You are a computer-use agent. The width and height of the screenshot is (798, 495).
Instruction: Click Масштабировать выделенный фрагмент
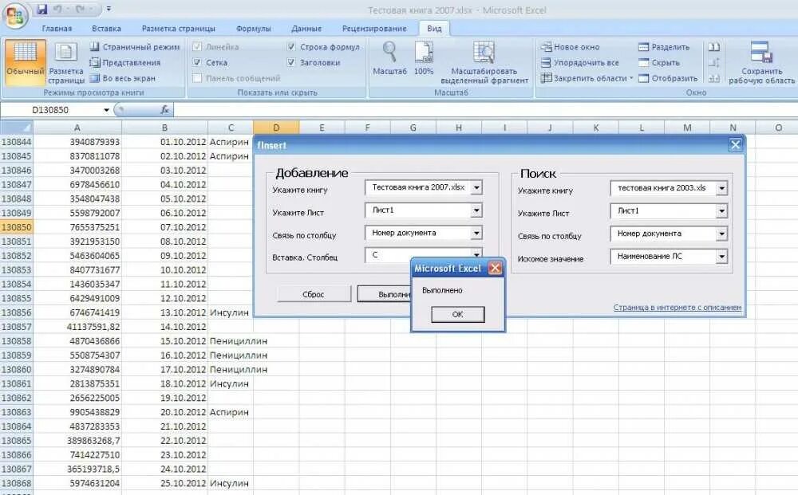tap(484, 62)
